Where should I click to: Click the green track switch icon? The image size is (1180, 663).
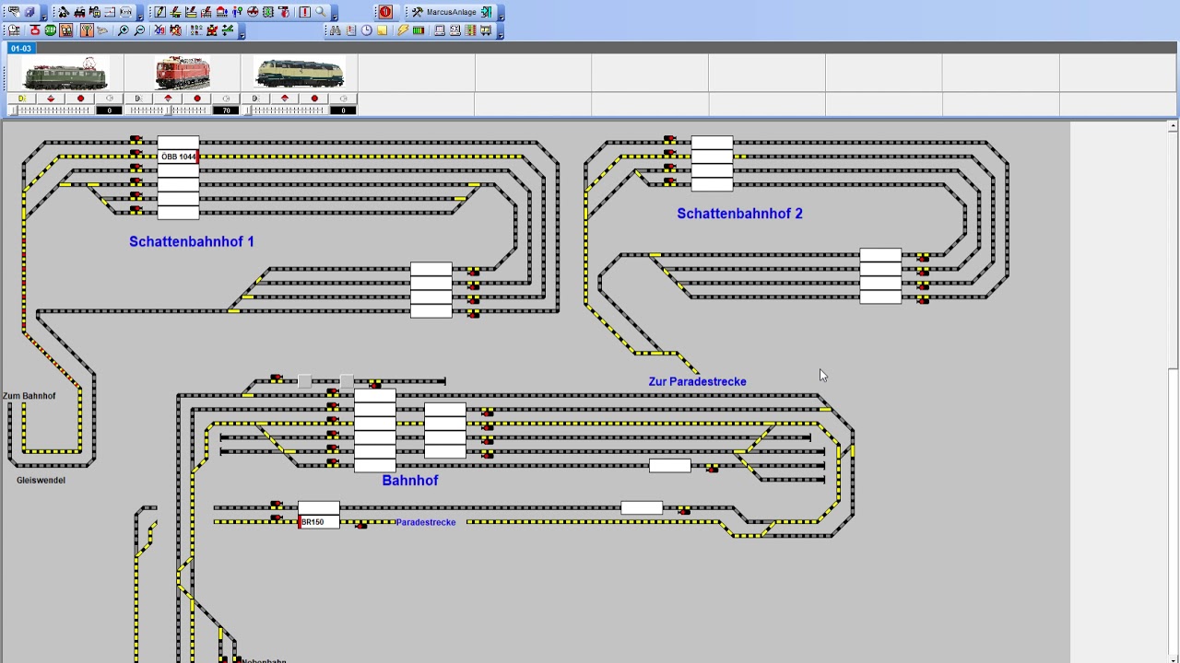click(x=228, y=30)
